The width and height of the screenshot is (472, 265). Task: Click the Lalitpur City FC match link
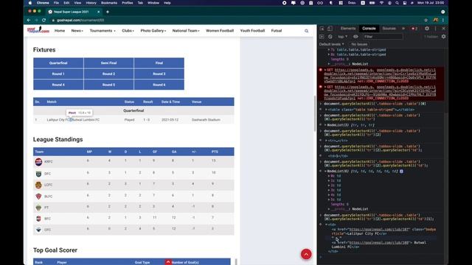(58, 120)
